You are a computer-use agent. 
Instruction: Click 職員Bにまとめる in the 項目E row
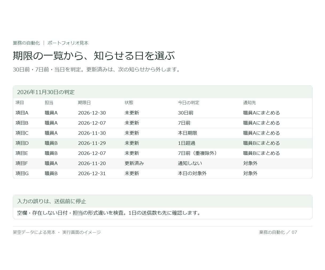[x=262, y=153]
